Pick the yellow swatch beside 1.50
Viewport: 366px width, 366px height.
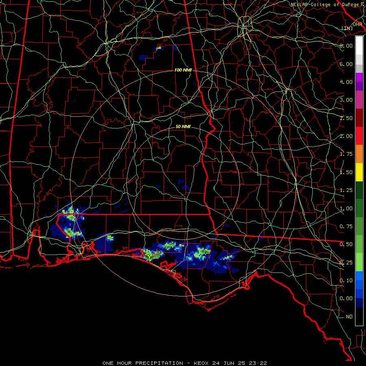click(x=359, y=172)
